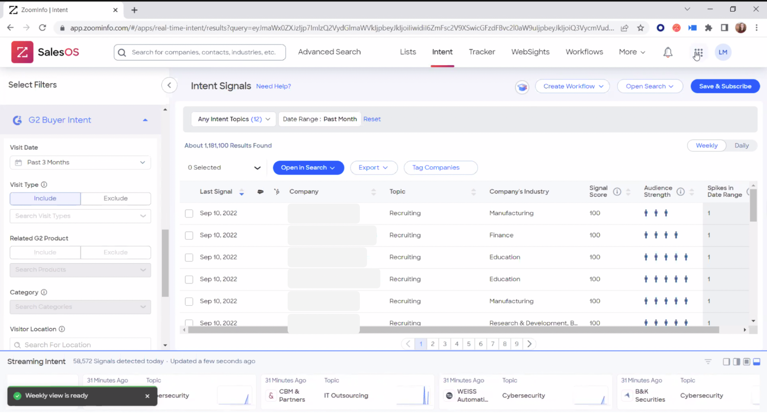This screenshot has width=767, height=415.
Task: Check the first Education row checkbox
Action: [189, 258]
